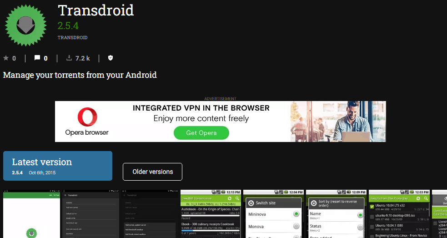
Task: Click the trusted shield badge icon
Action: pyautogui.click(x=110, y=58)
